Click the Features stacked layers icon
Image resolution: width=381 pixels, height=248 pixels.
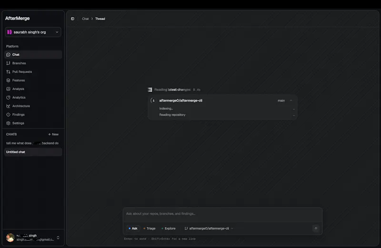(8, 80)
